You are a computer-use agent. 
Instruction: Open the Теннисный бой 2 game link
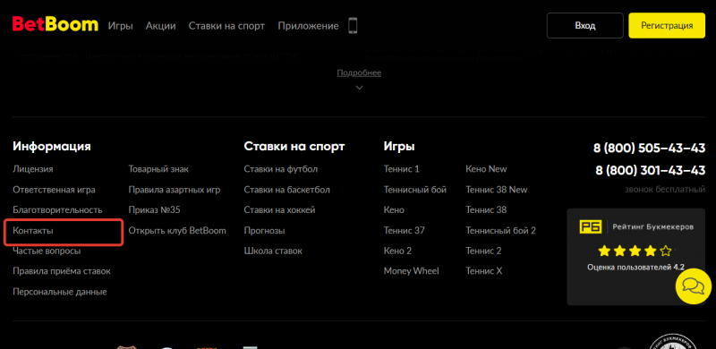pos(501,231)
